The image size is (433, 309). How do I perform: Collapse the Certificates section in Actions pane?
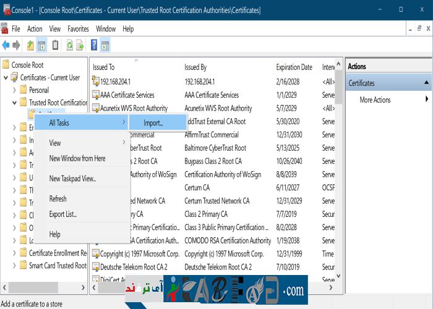coord(426,83)
